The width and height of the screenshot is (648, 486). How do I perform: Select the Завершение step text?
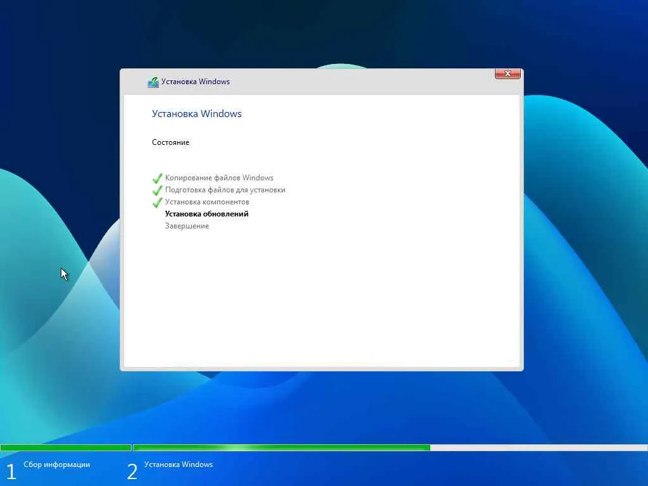tap(187, 226)
